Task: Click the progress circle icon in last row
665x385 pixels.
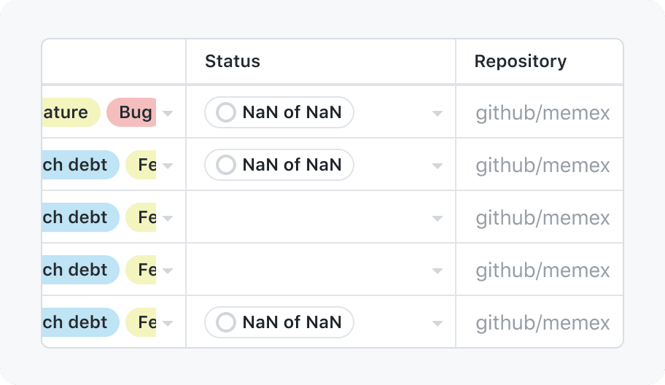Action: click(226, 322)
